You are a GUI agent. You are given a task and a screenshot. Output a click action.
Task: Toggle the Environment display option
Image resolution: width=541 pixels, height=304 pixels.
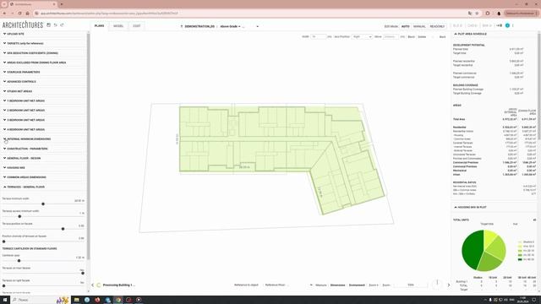point(357,285)
